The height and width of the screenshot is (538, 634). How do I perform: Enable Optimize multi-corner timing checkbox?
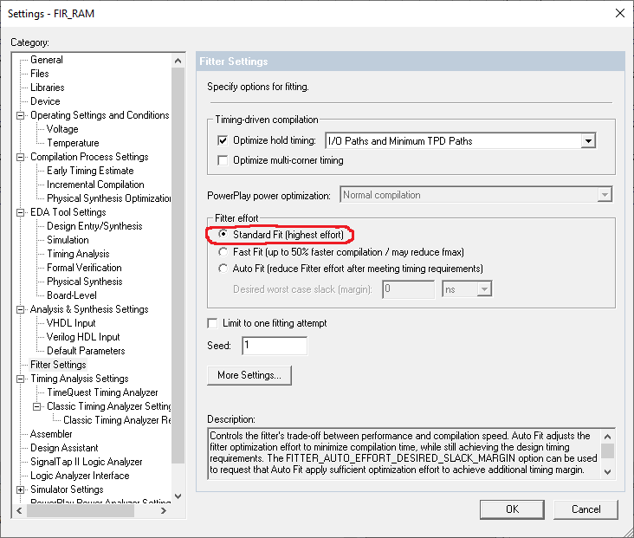pos(223,160)
